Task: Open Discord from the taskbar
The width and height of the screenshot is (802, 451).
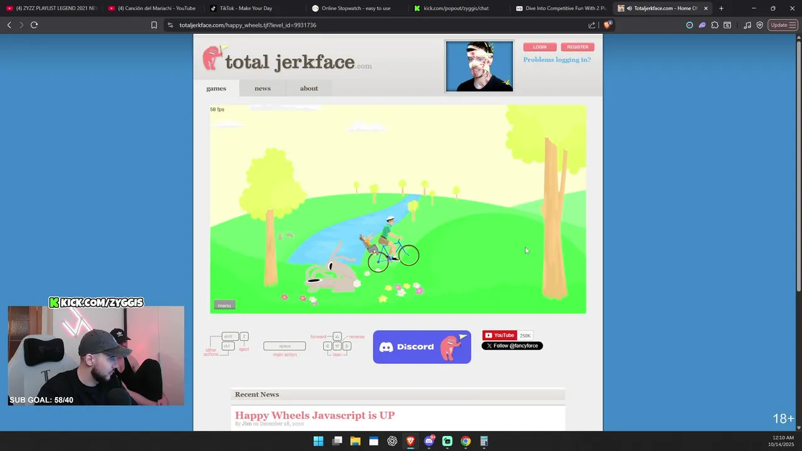Action: [x=429, y=441]
